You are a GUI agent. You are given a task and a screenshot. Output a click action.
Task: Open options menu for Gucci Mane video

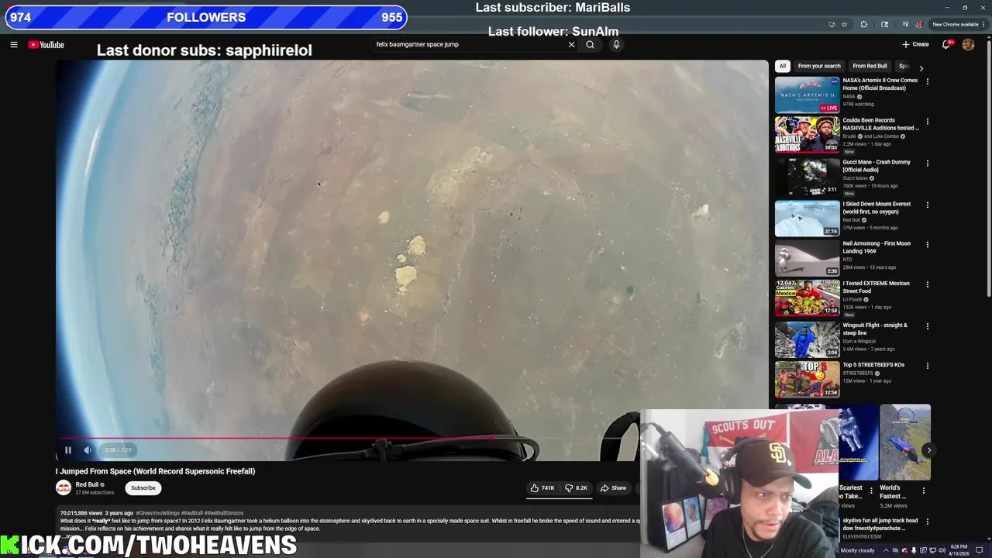pyautogui.click(x=927, y=164)
